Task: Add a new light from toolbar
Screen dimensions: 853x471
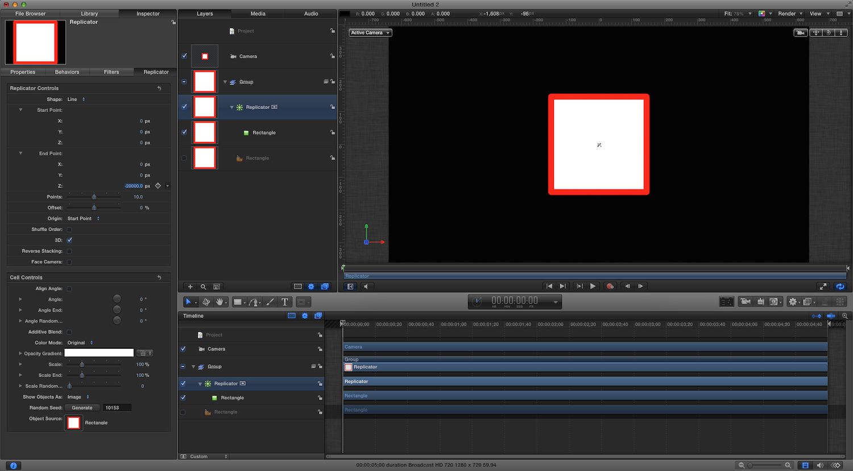Action: click(761, 302)
